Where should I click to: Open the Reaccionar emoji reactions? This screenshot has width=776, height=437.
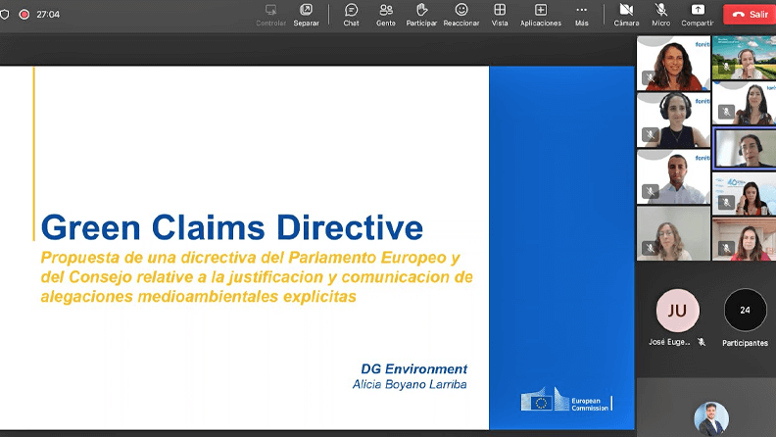pyautogui.click(x=461, y=15)
